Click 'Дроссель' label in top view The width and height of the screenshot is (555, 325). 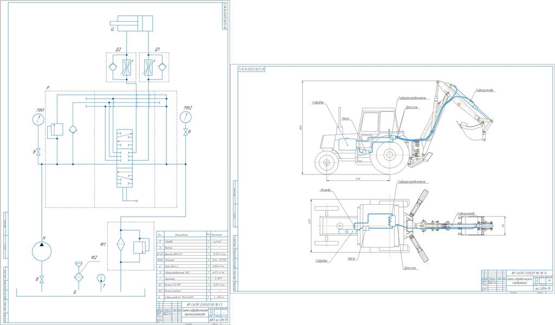tap(410, 268)
